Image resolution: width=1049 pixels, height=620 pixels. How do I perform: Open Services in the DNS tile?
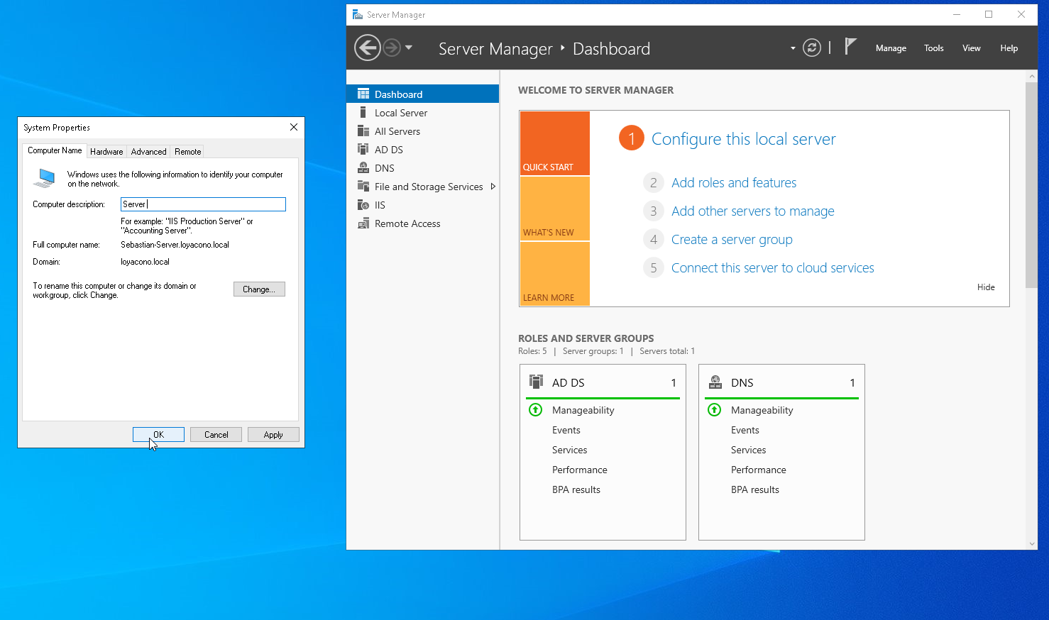[x=749, y=450]
